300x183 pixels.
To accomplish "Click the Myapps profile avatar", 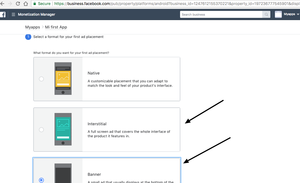I will tap(278, 14).
